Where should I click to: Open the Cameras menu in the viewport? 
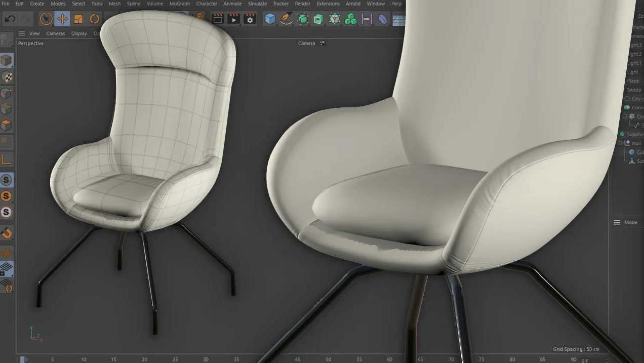tap(56, 33)
